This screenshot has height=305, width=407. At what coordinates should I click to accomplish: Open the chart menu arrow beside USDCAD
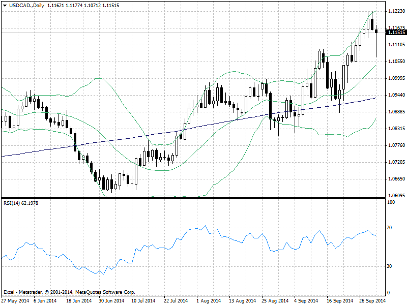pos(5,6)
